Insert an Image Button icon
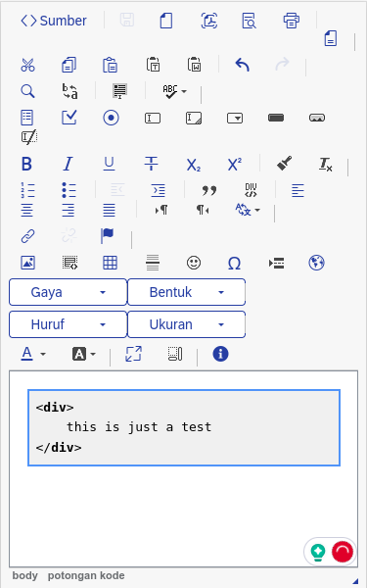The width and height of the screenshot is (367, 588). tap(317, 118)
